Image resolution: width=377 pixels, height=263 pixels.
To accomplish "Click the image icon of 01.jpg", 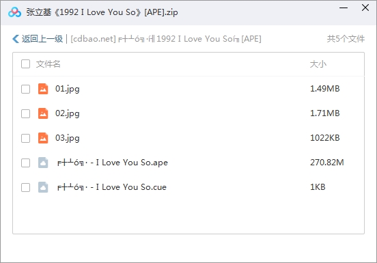I will click(43, 89).
